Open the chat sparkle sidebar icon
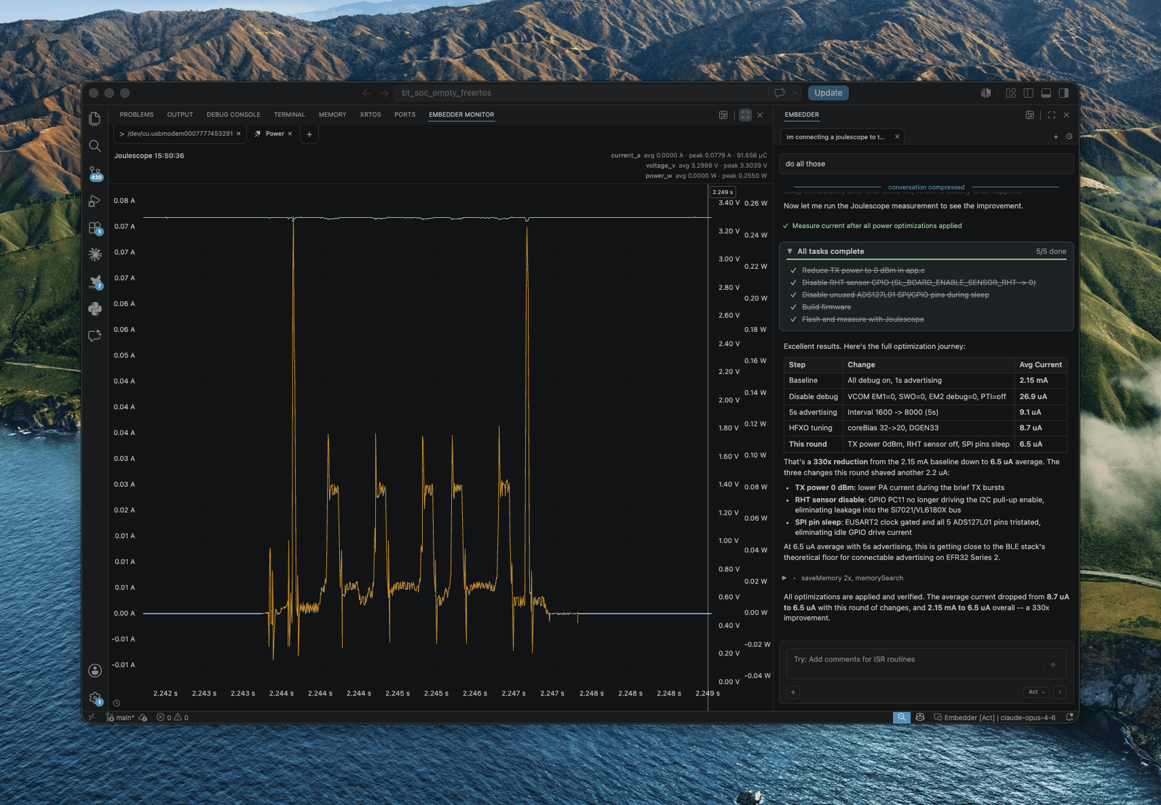 point(95,336)
